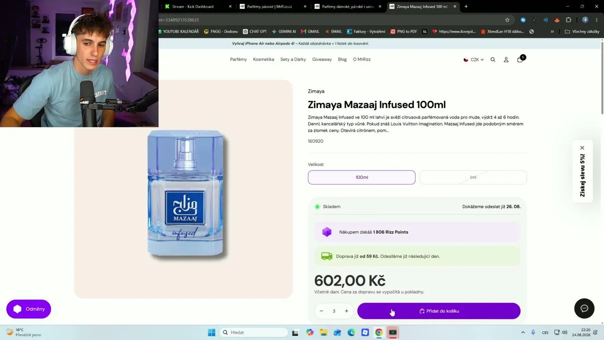Close the Parfémy pánské MrRizz.cz tab
Image resolution: width=604 pixels, height=340 pixels.
click(305, 7)
